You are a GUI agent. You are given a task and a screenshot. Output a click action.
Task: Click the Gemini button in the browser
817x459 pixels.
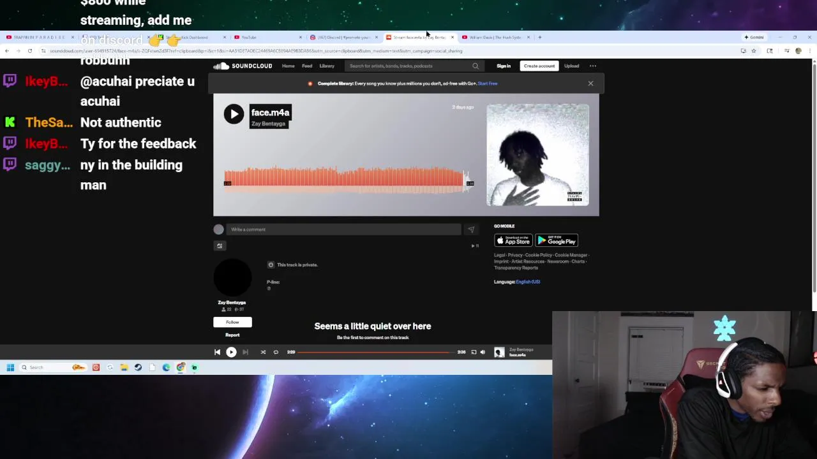pyautogui.click(x=754, y=37)
